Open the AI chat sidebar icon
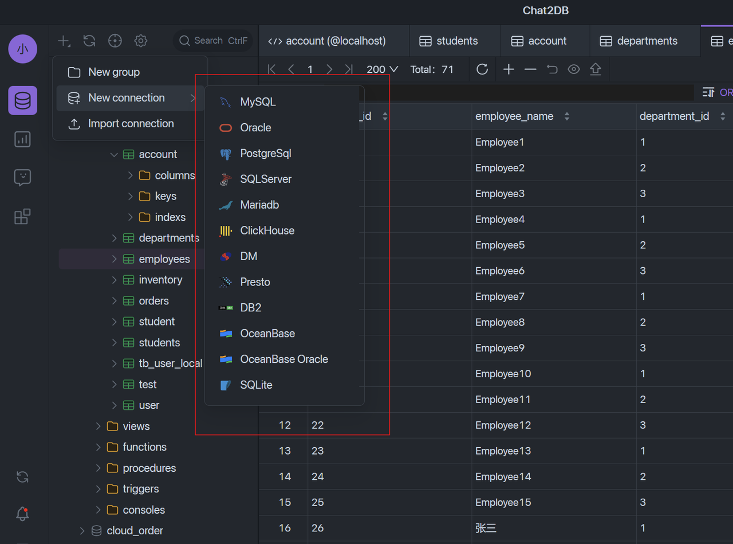Viewport: 733px width, 544px height. (x=22, y=178)
